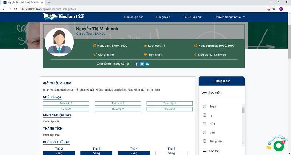Click the location pin beside Kiểu gia sư
Screen dimensions: 291x155
click(195, 55)
